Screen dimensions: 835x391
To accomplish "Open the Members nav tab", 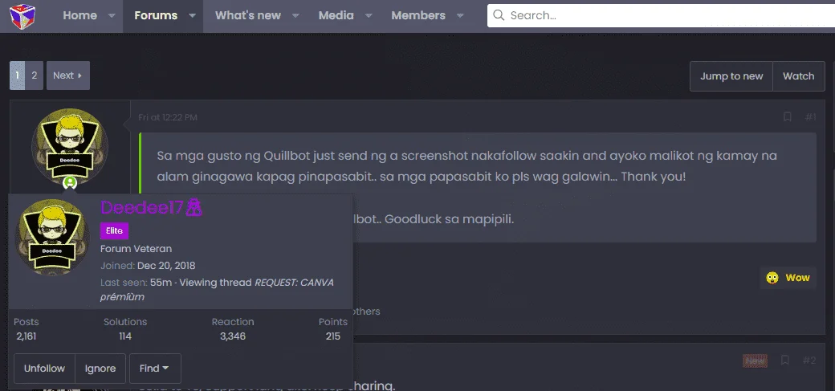I will pyautogui.click(x=418, y=15).
